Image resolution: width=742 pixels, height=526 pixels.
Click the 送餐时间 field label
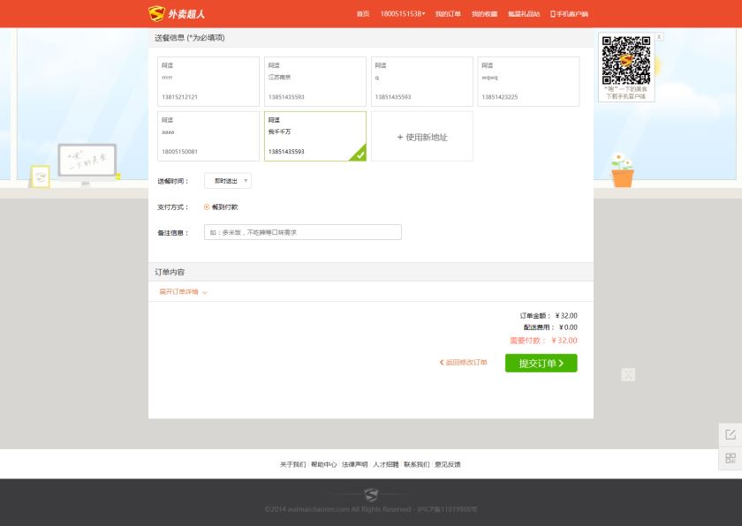(173, 181)
